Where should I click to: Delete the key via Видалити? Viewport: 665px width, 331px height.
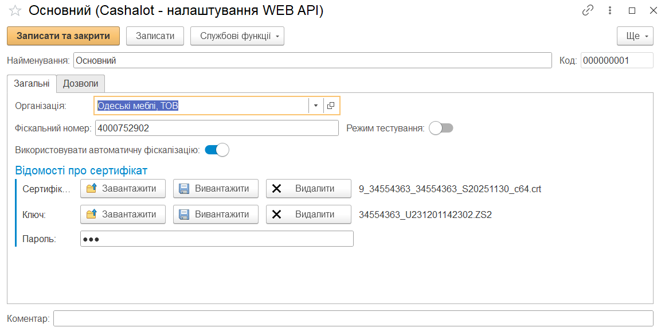tap(308, 214)
